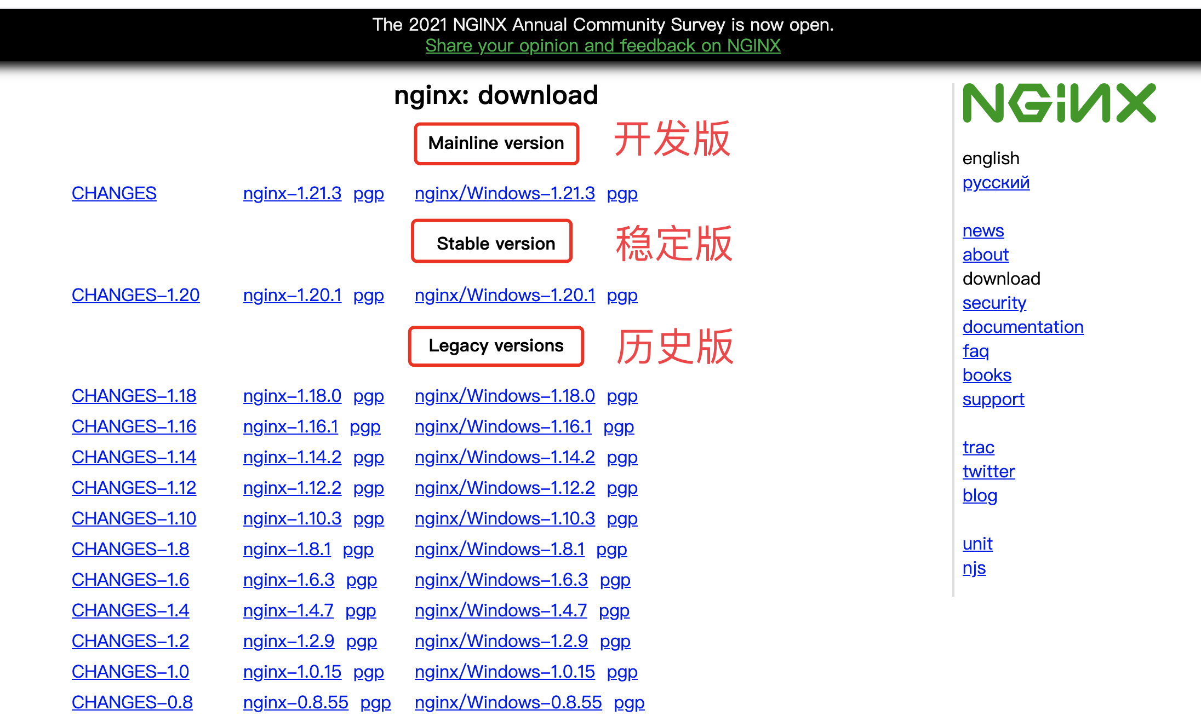Open the security page
Screen dimensions: 1201x716
(994, 303)
